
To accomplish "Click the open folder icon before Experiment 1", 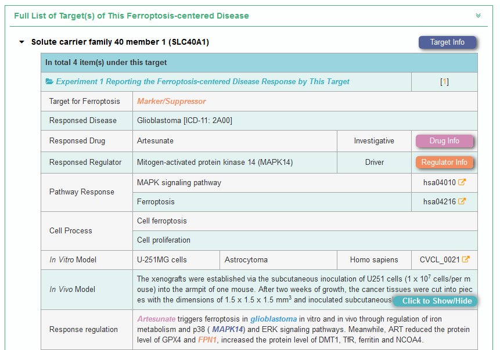I will [49, 82].
